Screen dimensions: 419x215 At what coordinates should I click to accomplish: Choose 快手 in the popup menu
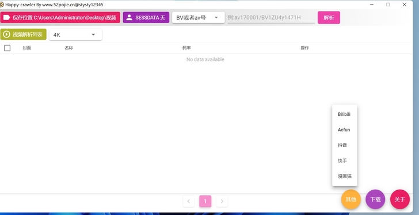coord(344,161)
